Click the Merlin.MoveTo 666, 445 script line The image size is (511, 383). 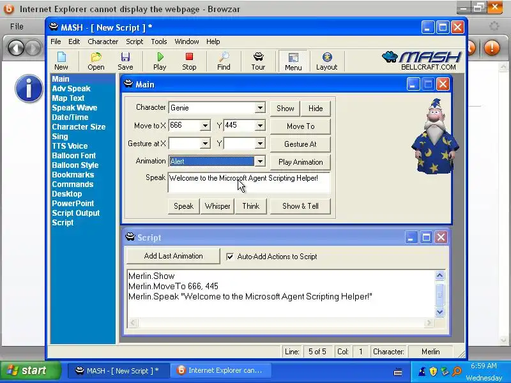pos(173,286)
